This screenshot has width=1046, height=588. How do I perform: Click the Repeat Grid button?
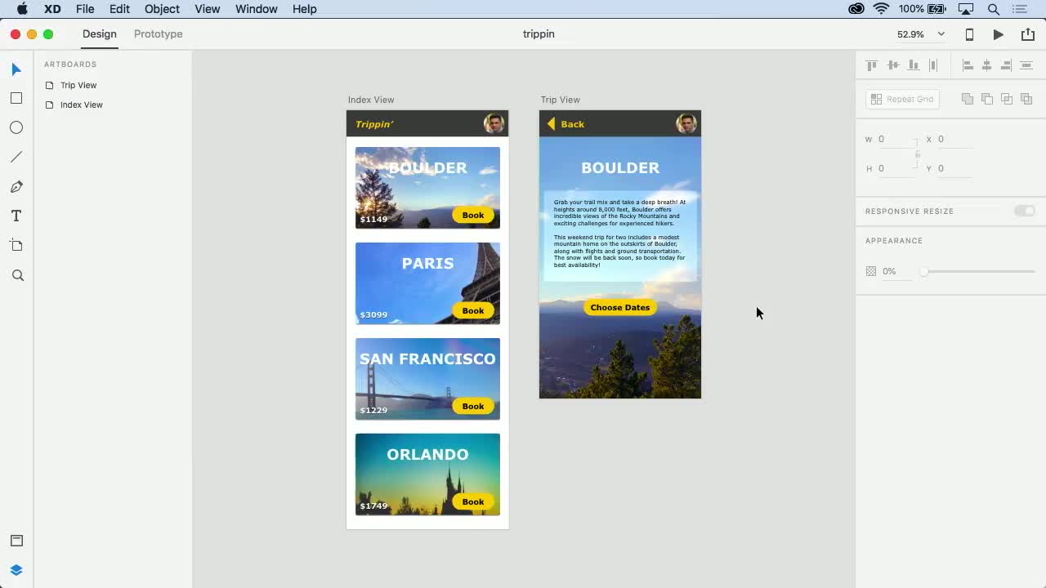[902, 99]
